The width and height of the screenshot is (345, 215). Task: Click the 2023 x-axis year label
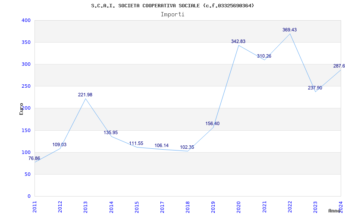pyautogui.click(x=315, y=207)
